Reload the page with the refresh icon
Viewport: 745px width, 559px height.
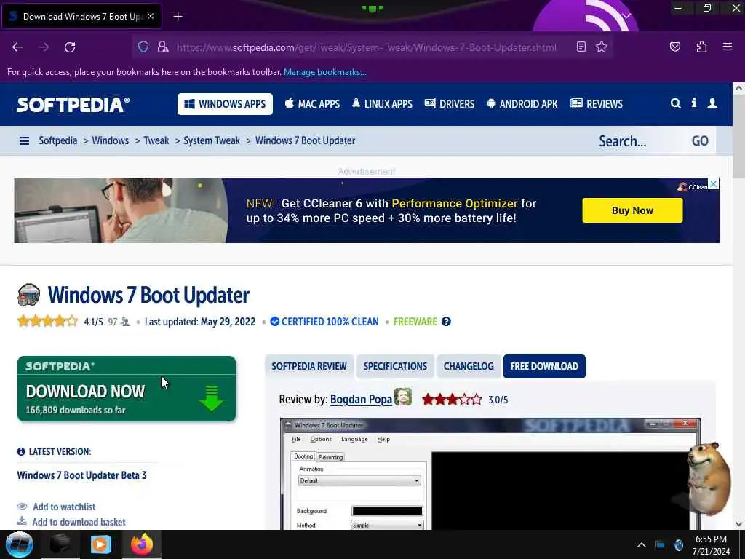point(70,47)
